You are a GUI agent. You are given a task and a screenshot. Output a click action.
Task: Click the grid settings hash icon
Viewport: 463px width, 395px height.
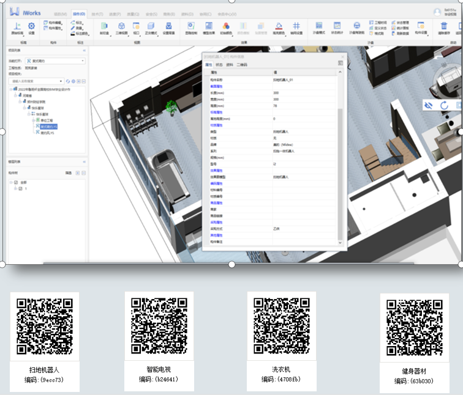pyautogui.click(x=296, y=26)
